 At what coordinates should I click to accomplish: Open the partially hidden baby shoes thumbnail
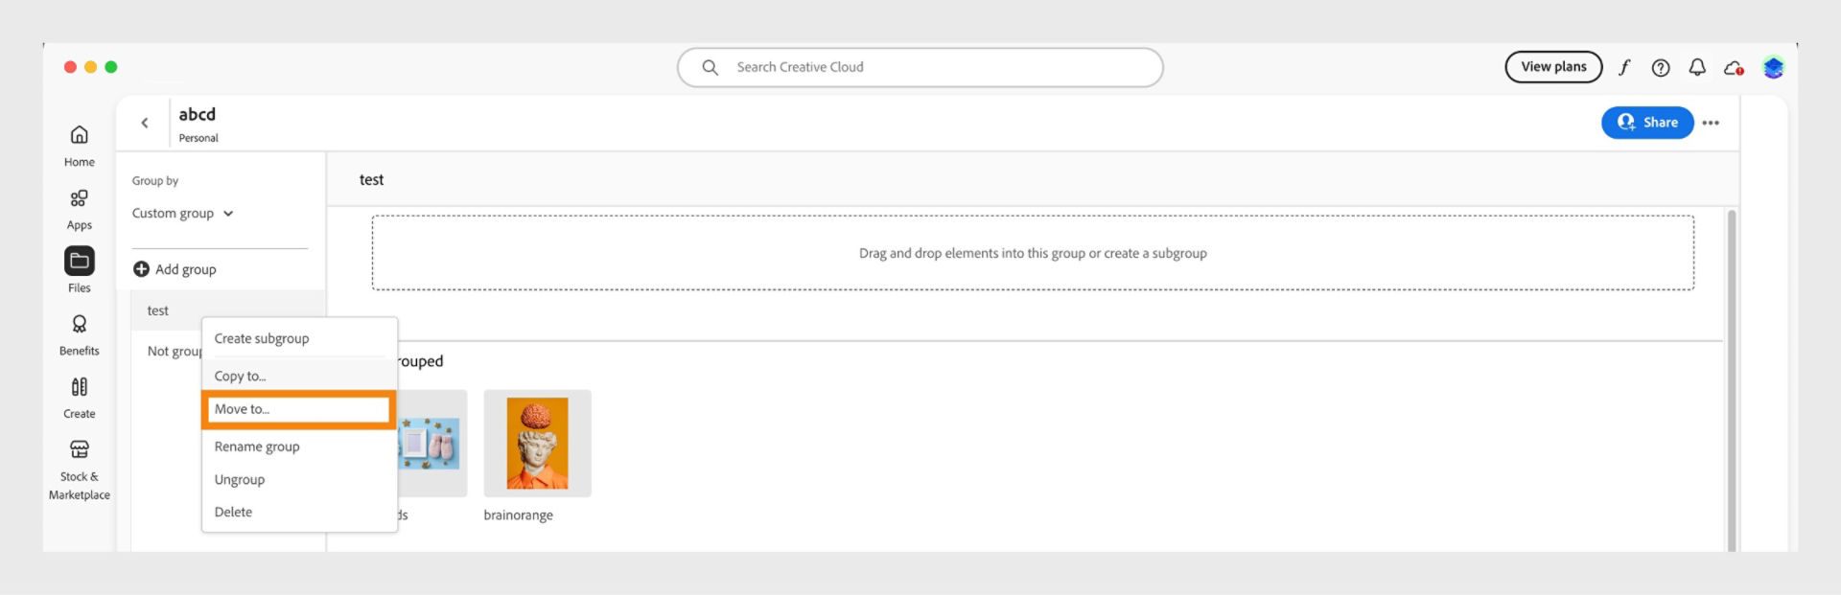click(431, 444)
